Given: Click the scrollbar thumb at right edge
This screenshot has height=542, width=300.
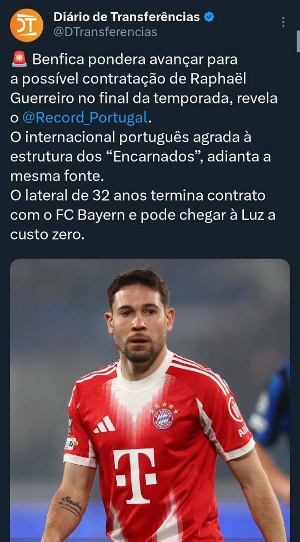Looking at the screenshot, I should click(298, 41).
